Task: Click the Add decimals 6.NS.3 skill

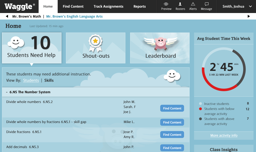Action: click(x=22, y=147)
